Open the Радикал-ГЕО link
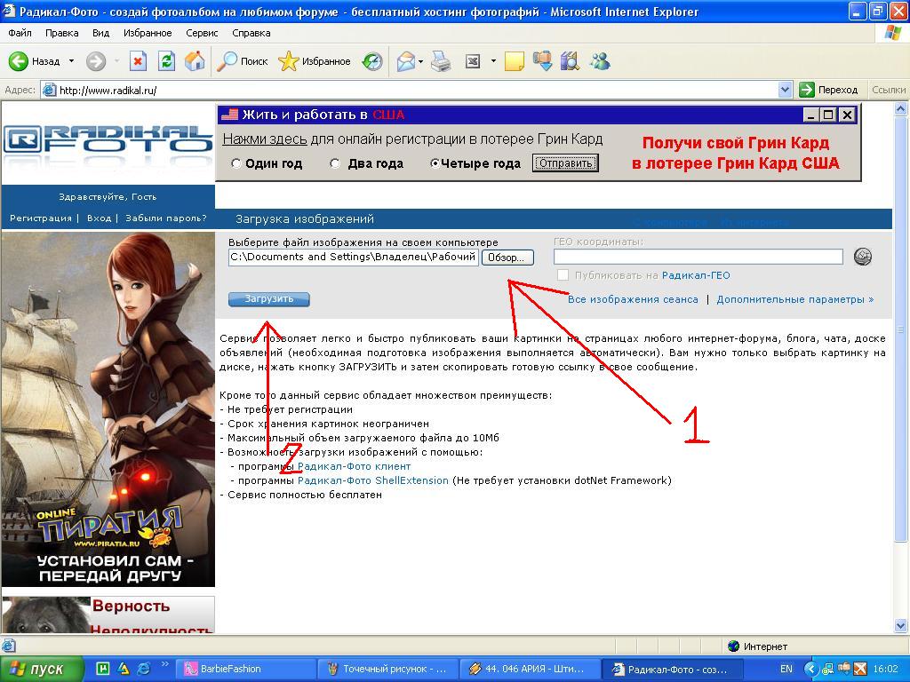This screenshot has height=682, width=910. coord(696,275)
